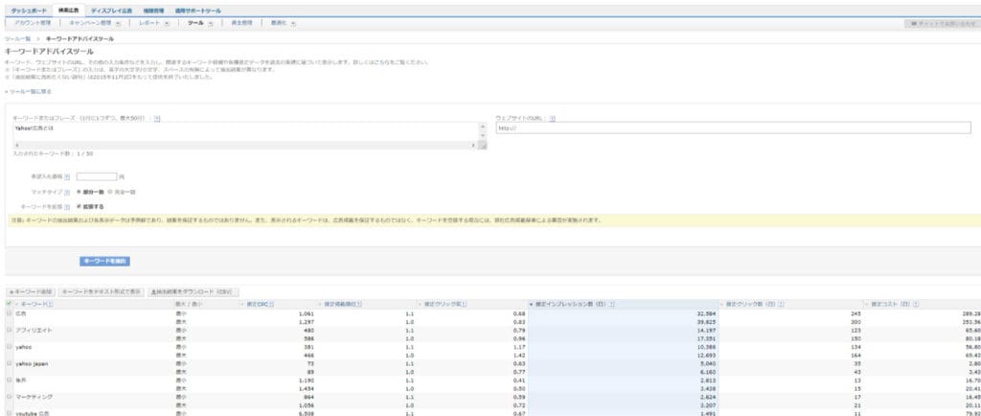The image size is (981, 416).
Task: Select the 部分一致 match type radio
Action: tap(79, 192)
